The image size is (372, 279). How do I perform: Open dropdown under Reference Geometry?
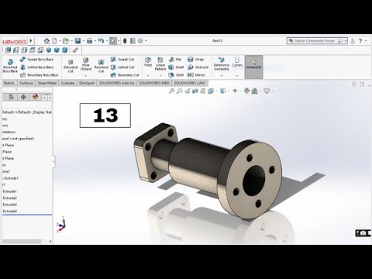click(x=222, y=76)
